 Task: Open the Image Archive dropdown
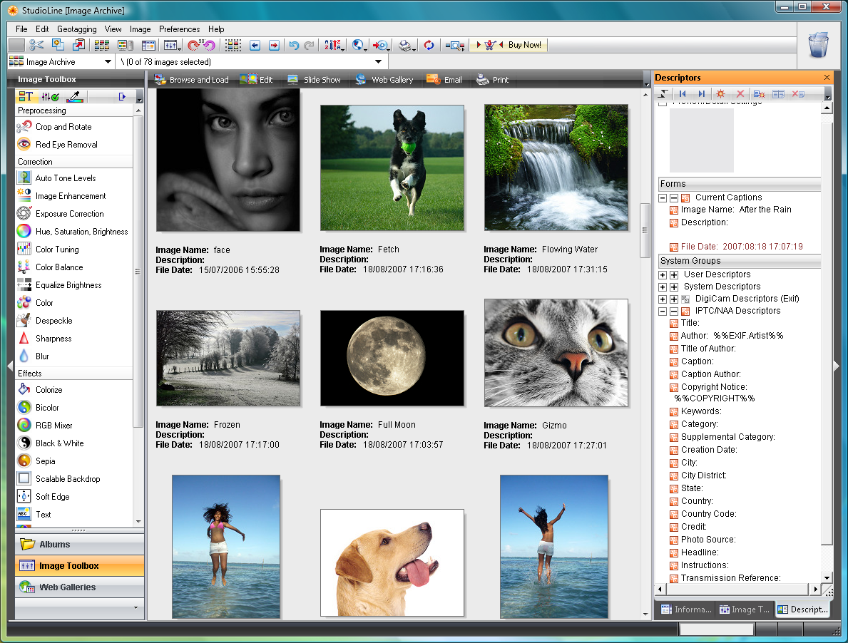108,62
